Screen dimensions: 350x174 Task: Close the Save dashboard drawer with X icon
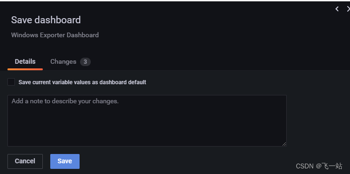tap(348, 9)
